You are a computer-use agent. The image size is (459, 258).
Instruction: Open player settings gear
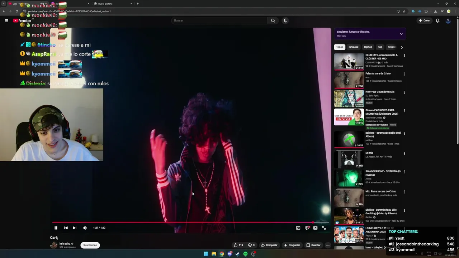(x=307, y=228)
